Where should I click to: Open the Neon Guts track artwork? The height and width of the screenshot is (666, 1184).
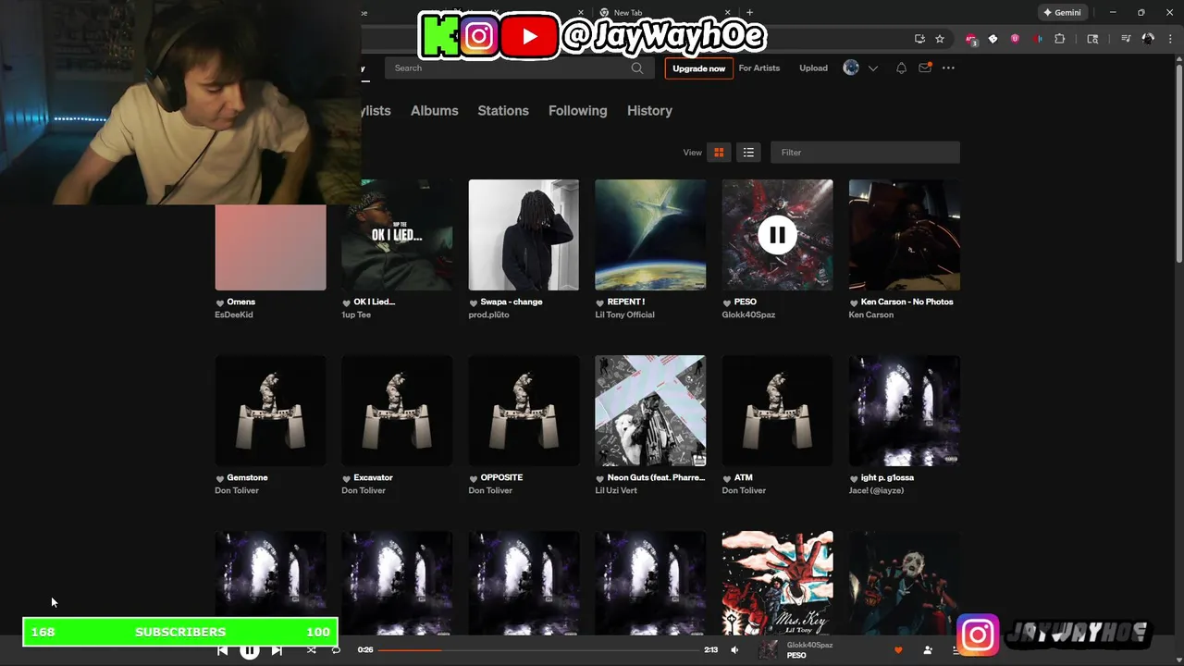(x=650, y=411)
